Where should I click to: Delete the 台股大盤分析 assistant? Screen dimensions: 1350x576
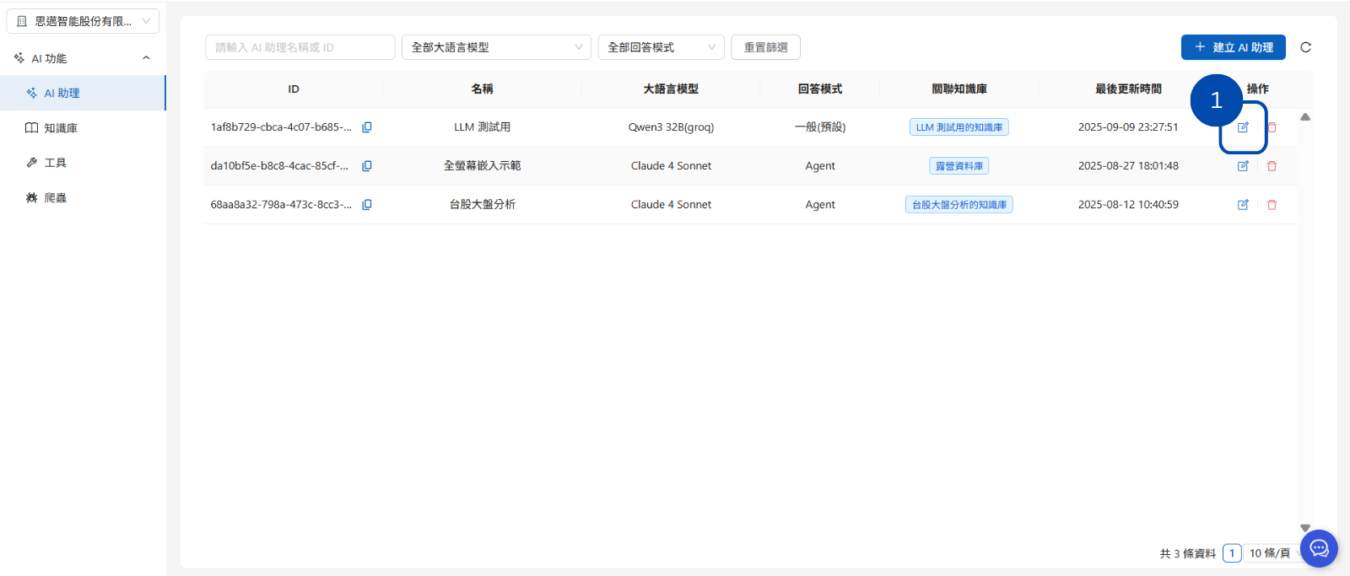(x=1272, y=205)
